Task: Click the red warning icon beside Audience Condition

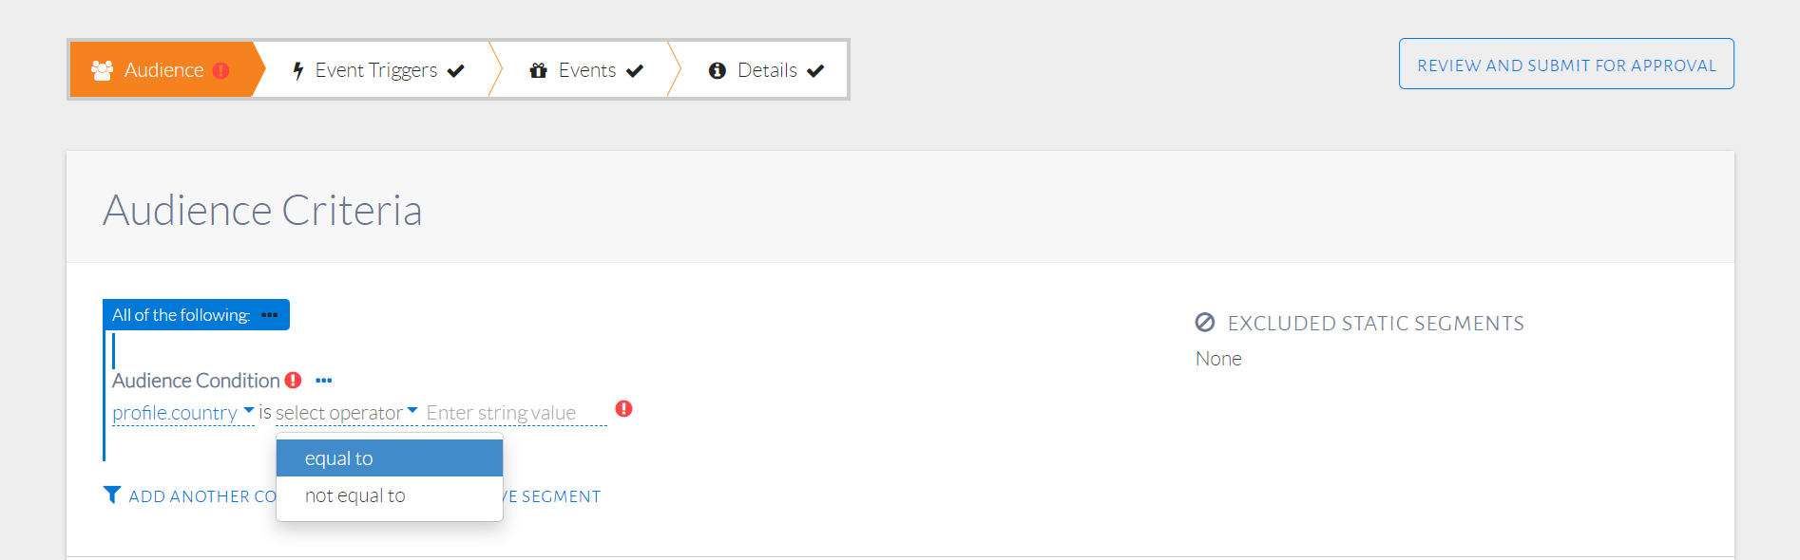Action: pyautogui.click(x=294, y=381)
